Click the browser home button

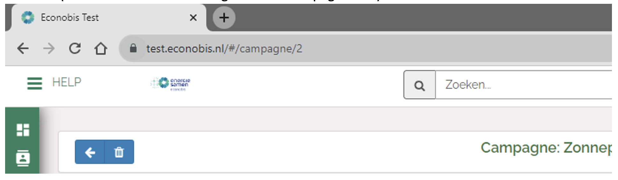101,49
